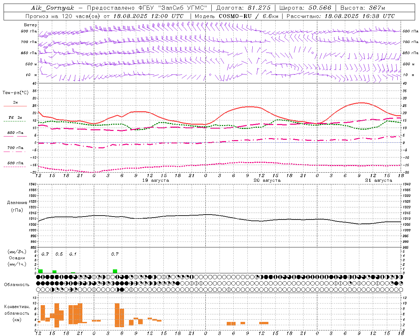420x336 pixels.
Task: Click the (гПа) unit under Давление
Action: tap(17, 210)
